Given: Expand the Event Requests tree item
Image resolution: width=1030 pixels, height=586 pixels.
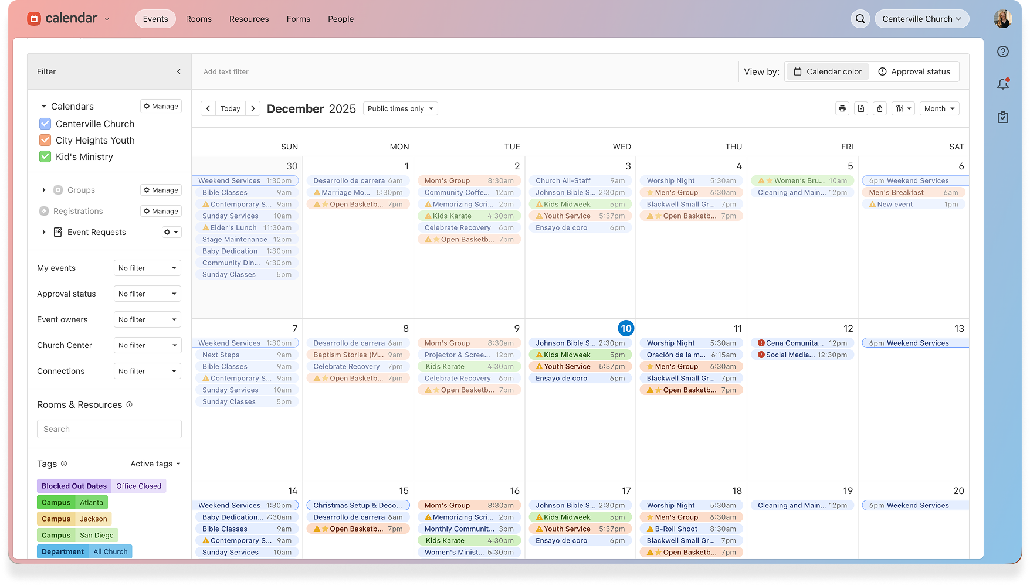Looking at the screenshot, I should point(44,232).
